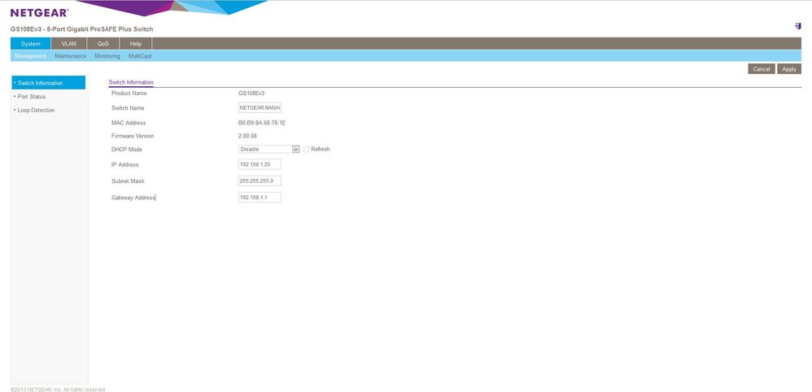Click the Switch Name input field

pos(260,108)
